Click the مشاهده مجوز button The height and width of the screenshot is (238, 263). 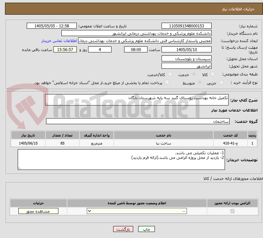(38, 211)
